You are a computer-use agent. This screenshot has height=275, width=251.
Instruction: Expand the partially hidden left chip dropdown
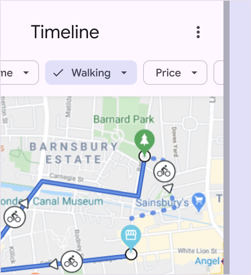point(26,73)
